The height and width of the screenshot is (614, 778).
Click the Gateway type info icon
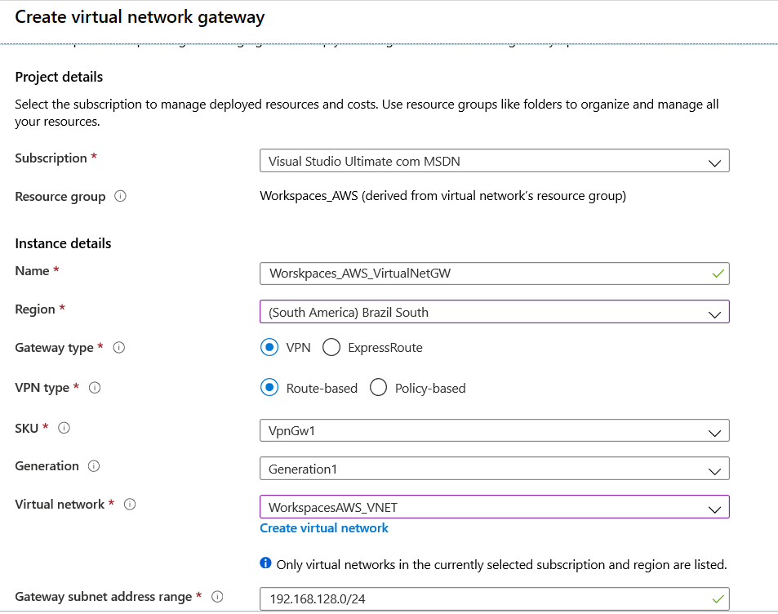point(118,348)
